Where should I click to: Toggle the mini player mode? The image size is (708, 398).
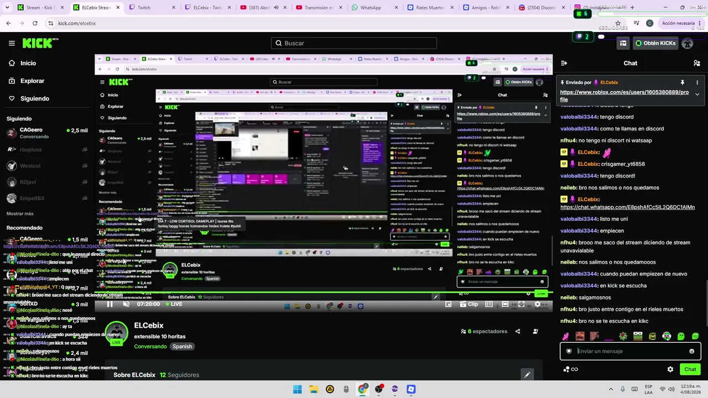click(449, 304)
